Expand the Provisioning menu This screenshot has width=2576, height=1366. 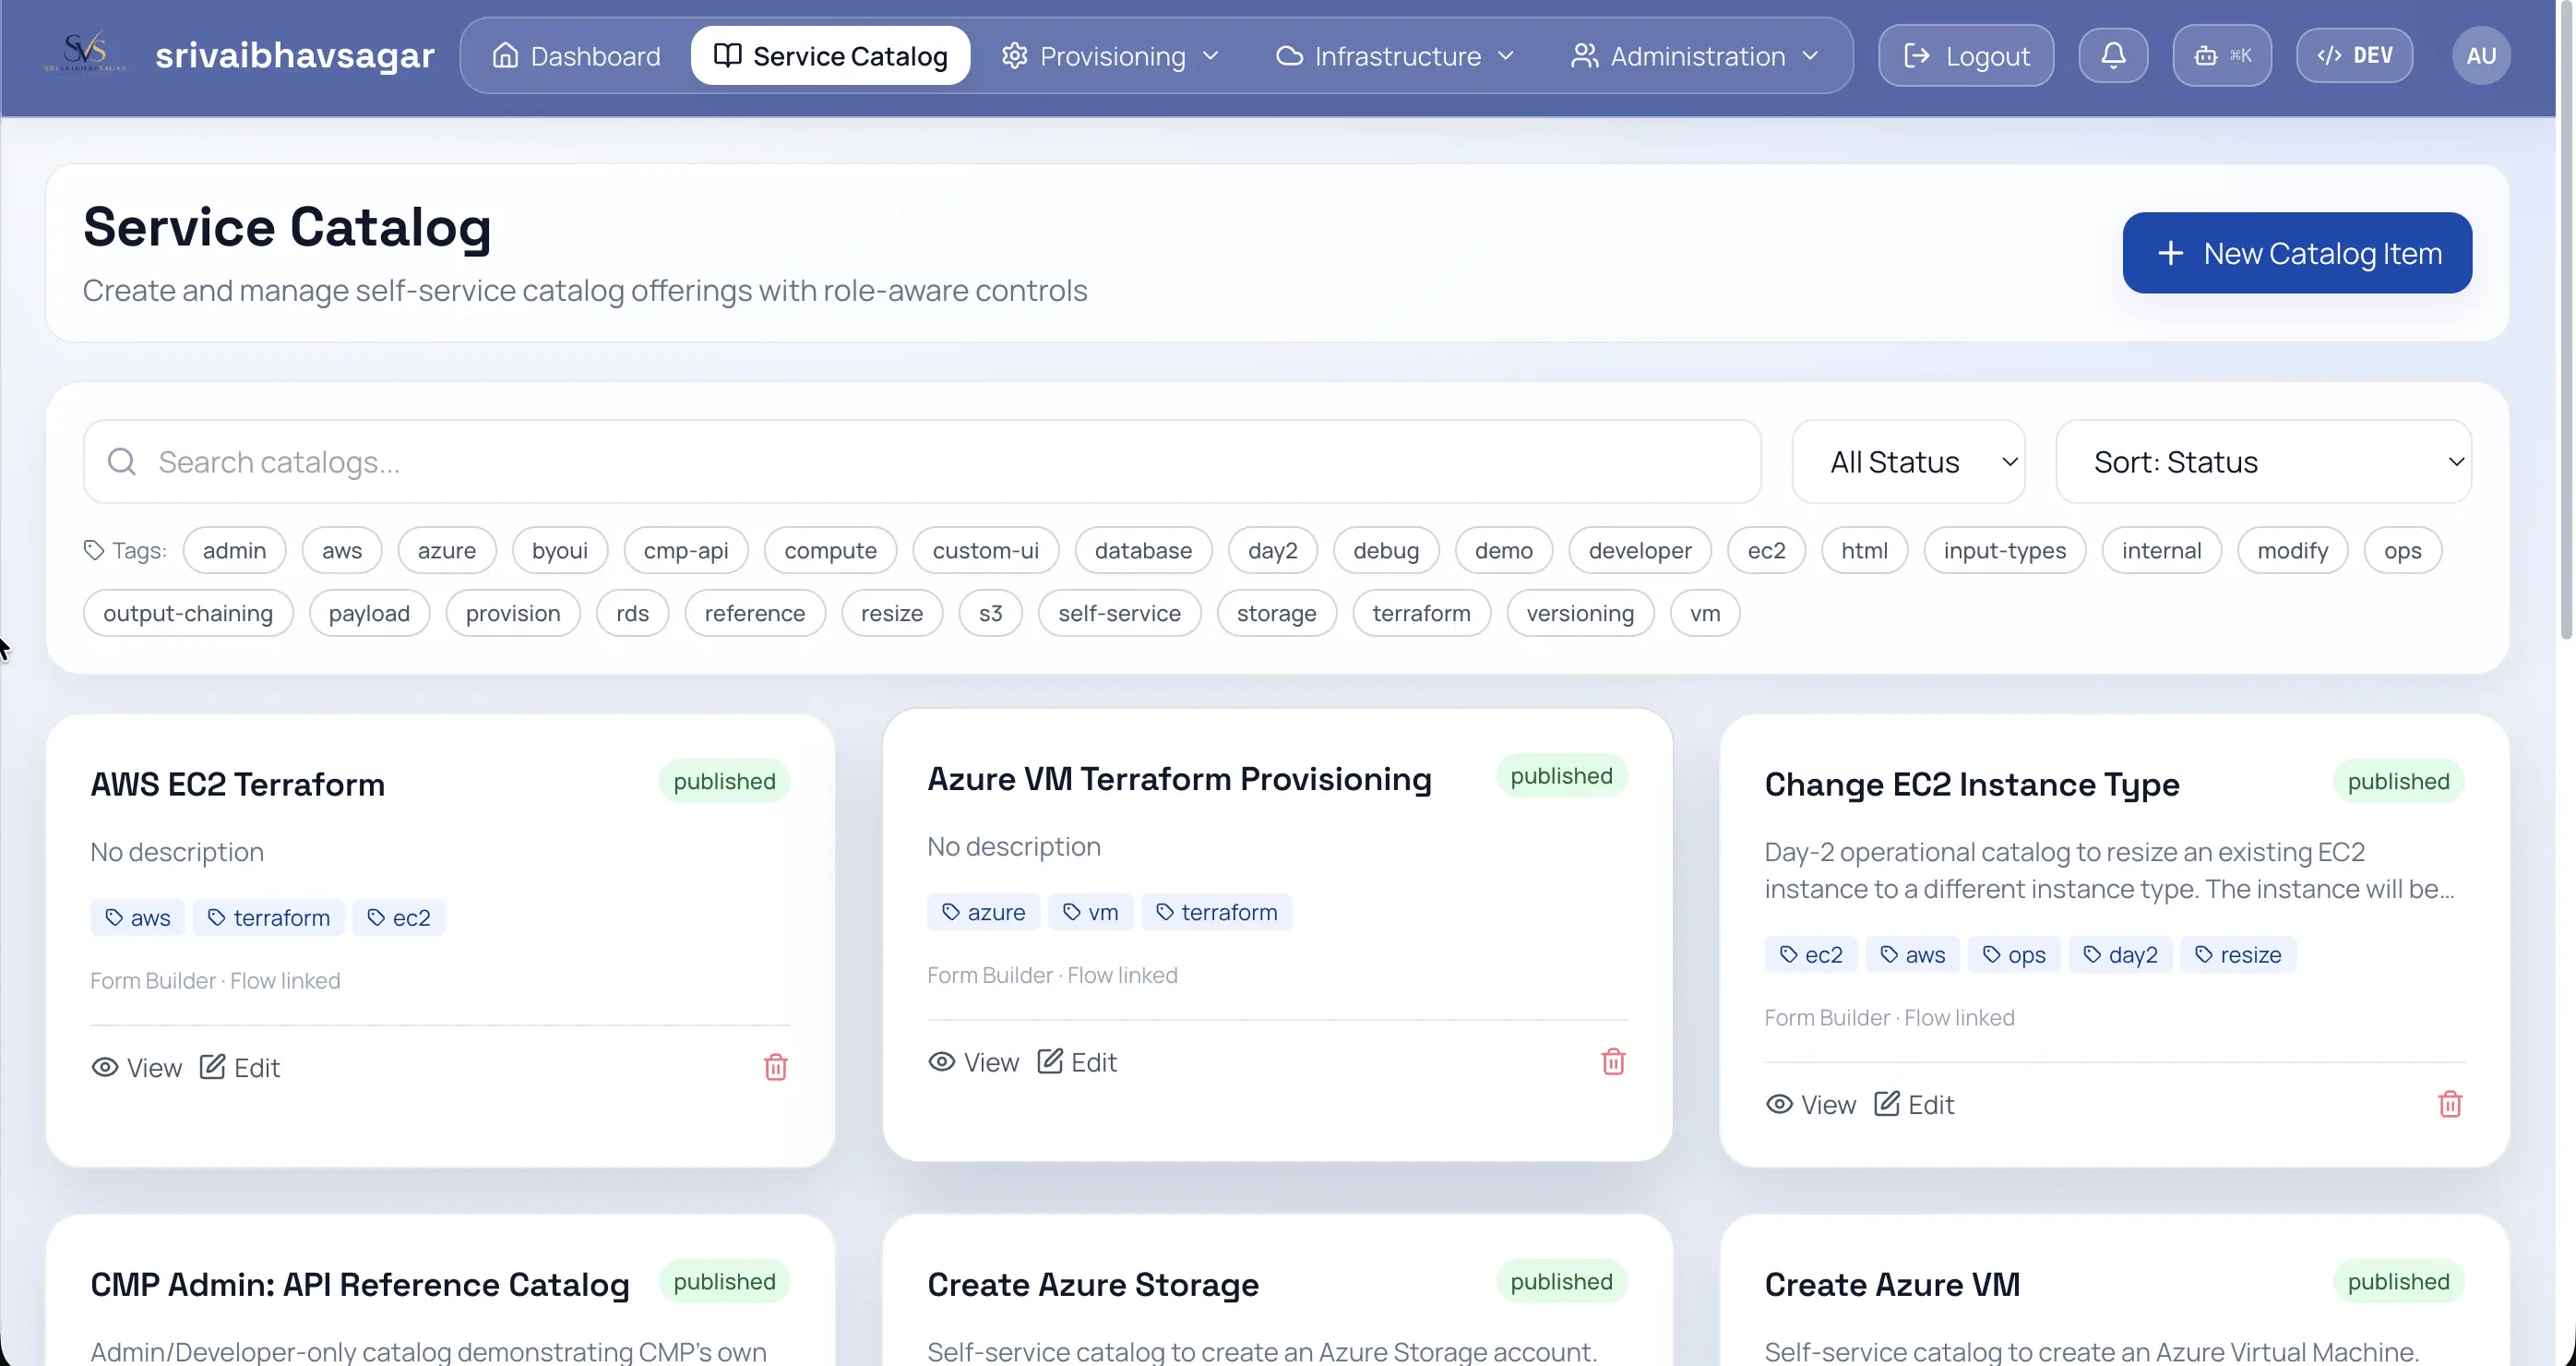1109,56
